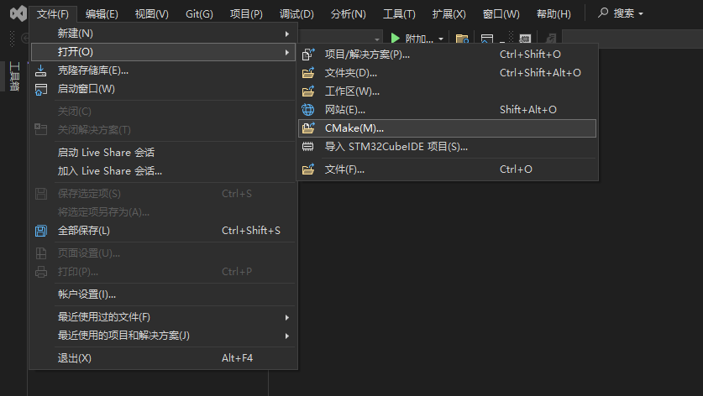
Task: Expand the 新建(N) submenu
Action: tap(163, 34)
